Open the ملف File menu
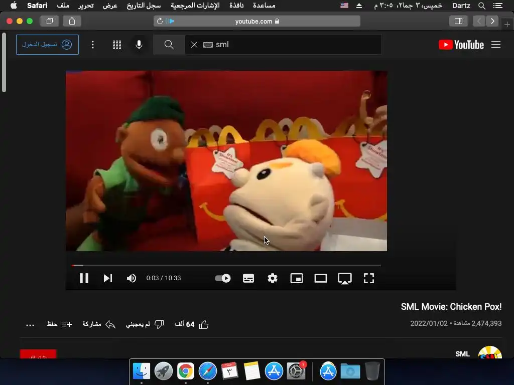This screenshot has height=385, width=514. (63, 6)
